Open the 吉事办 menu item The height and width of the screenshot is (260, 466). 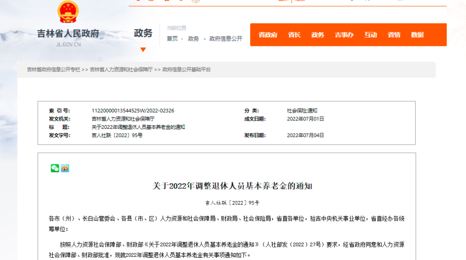pos(344,35)
